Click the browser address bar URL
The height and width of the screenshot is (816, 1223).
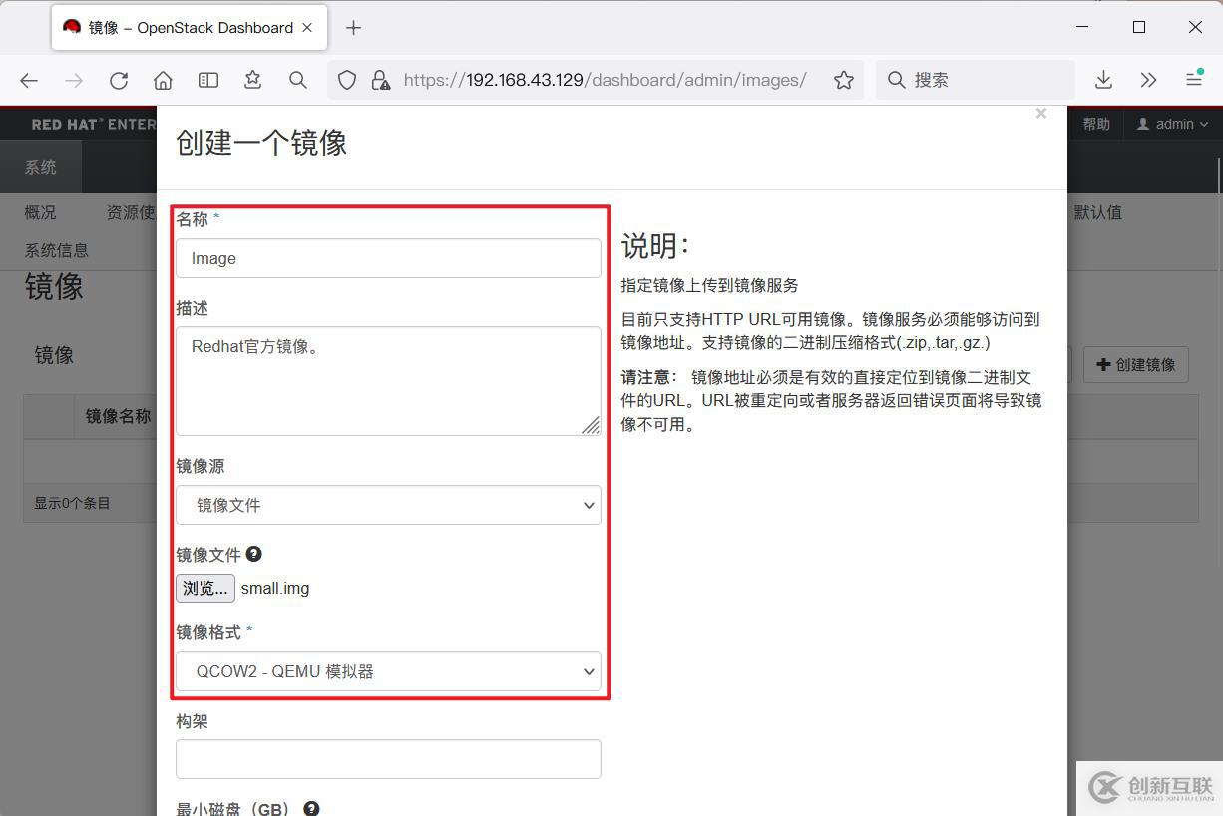pyautogui.click(x=605, y=80)
